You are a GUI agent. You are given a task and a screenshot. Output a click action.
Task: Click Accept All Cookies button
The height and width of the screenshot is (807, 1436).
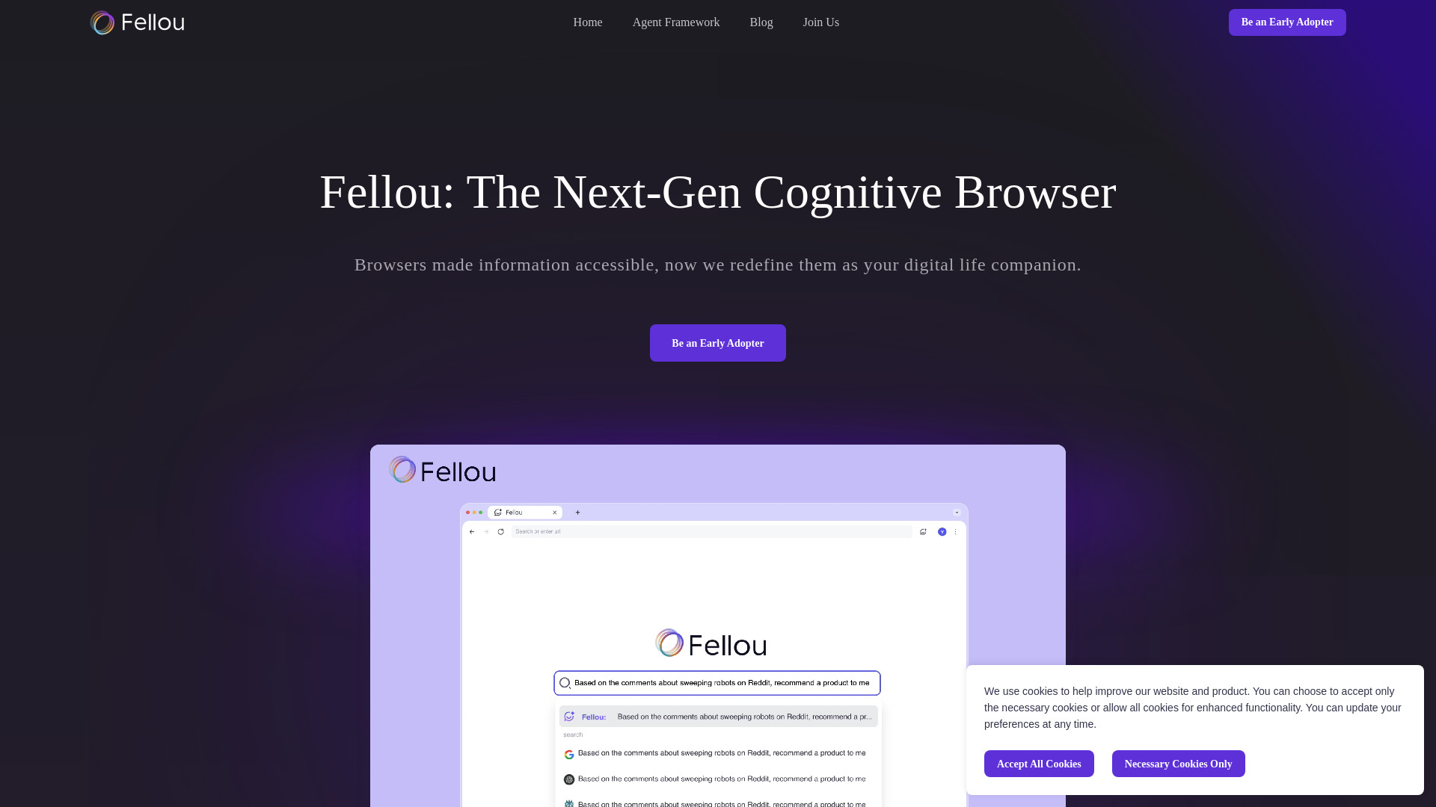(x=1039, y=764)
